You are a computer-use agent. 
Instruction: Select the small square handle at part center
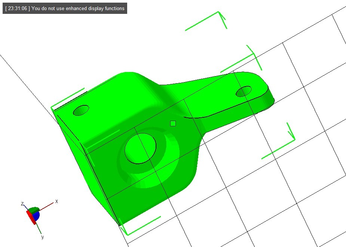pyautogui.click(x=173, y=123)
